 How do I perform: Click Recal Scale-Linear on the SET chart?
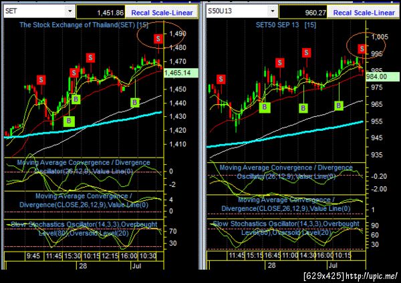point(162,13)
